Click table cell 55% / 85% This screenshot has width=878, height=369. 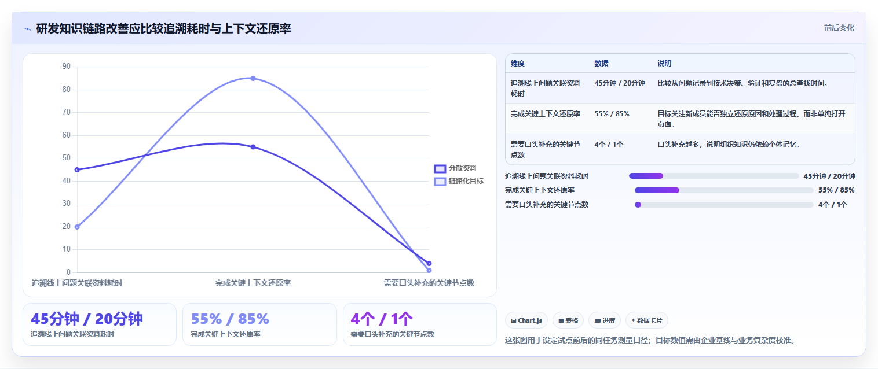click(612, 114)
